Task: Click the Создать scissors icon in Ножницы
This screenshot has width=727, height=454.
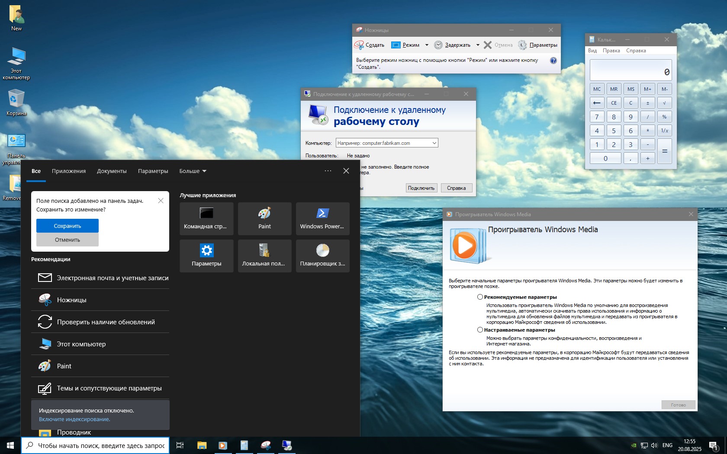Action: point(359,45)
